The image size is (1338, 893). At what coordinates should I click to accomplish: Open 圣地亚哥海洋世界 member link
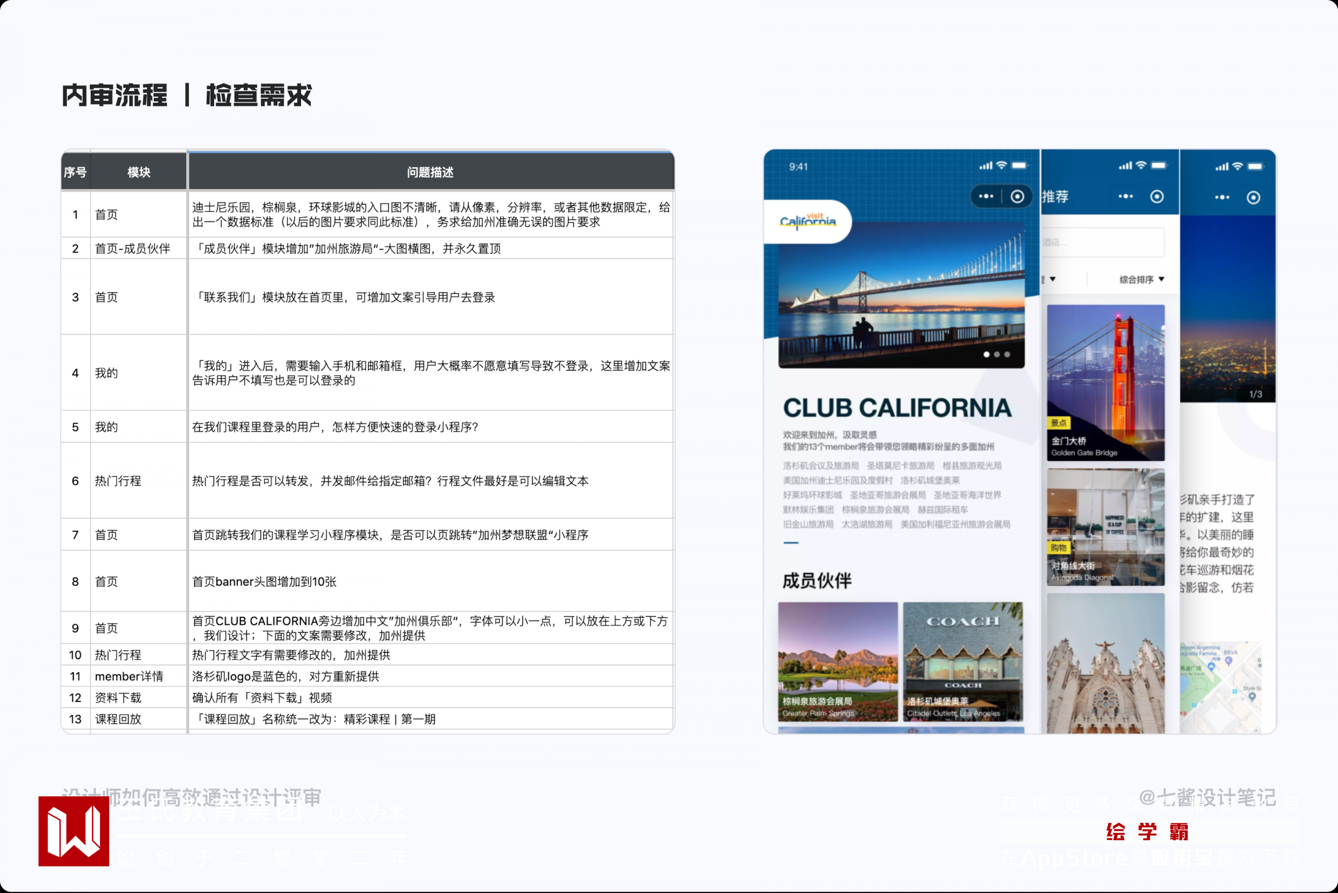tap(967, 495)
